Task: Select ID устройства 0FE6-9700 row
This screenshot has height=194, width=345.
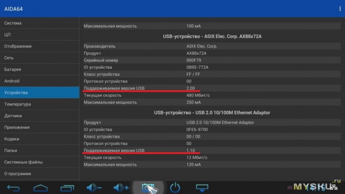Action: [212, 130]
